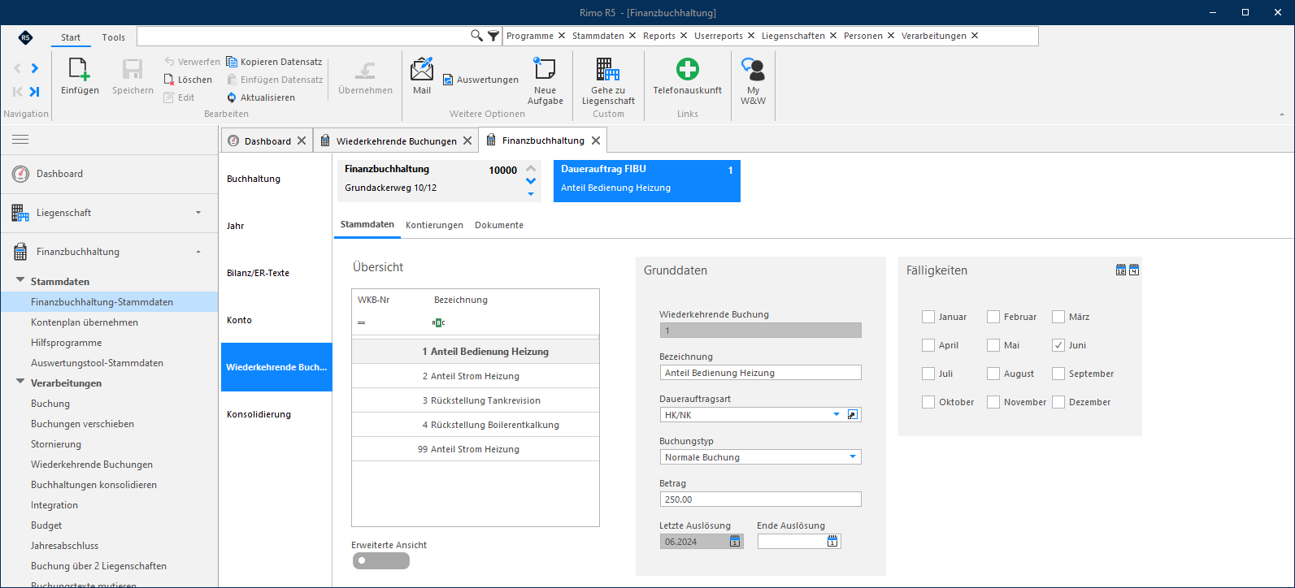Close the Finanzbuchhaltung document tab
This screenshot has height=588, width=1295.
coord(596,141)
